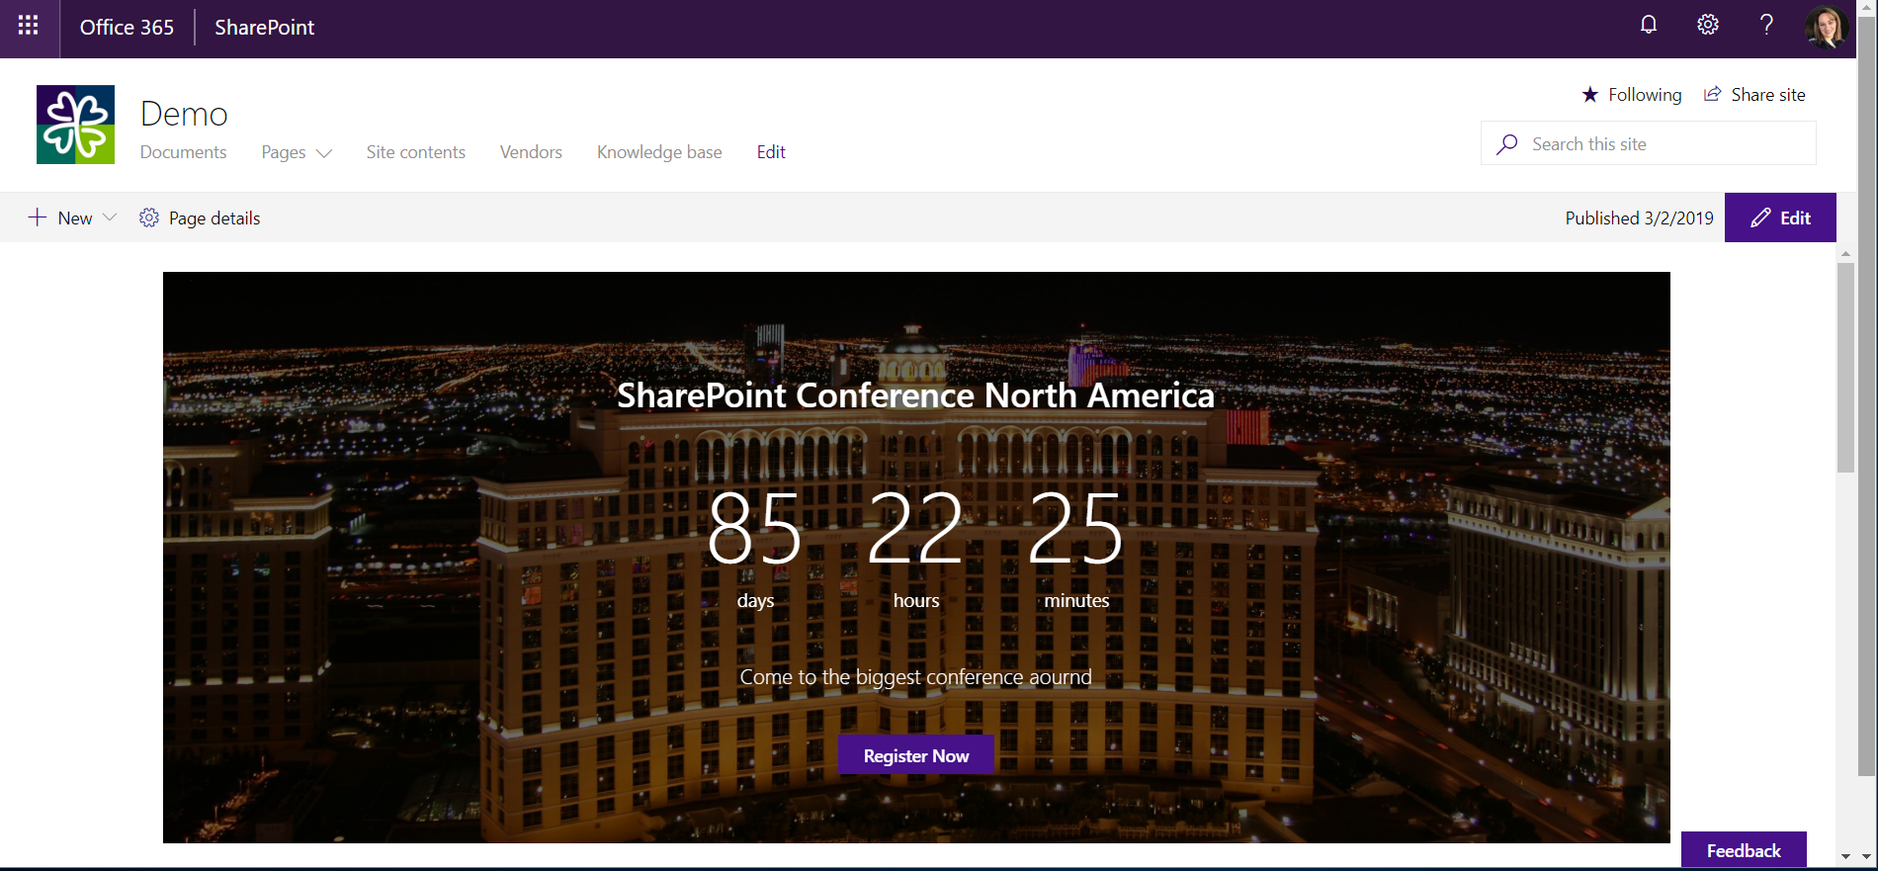This screenshot has width=1878, height=871.
Task: Click the Demo site title
Action: pyautogui.click(x=184, y=114)
